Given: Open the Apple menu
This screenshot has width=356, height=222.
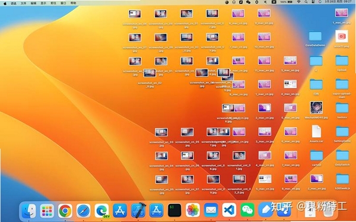Looking at the screenshot, I should pyautogui.click(x=5, y=3).
